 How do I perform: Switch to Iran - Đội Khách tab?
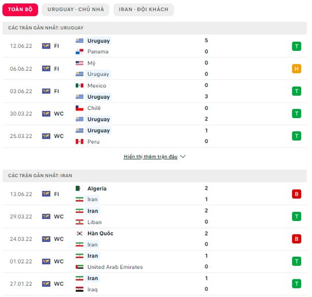point(144,9)
